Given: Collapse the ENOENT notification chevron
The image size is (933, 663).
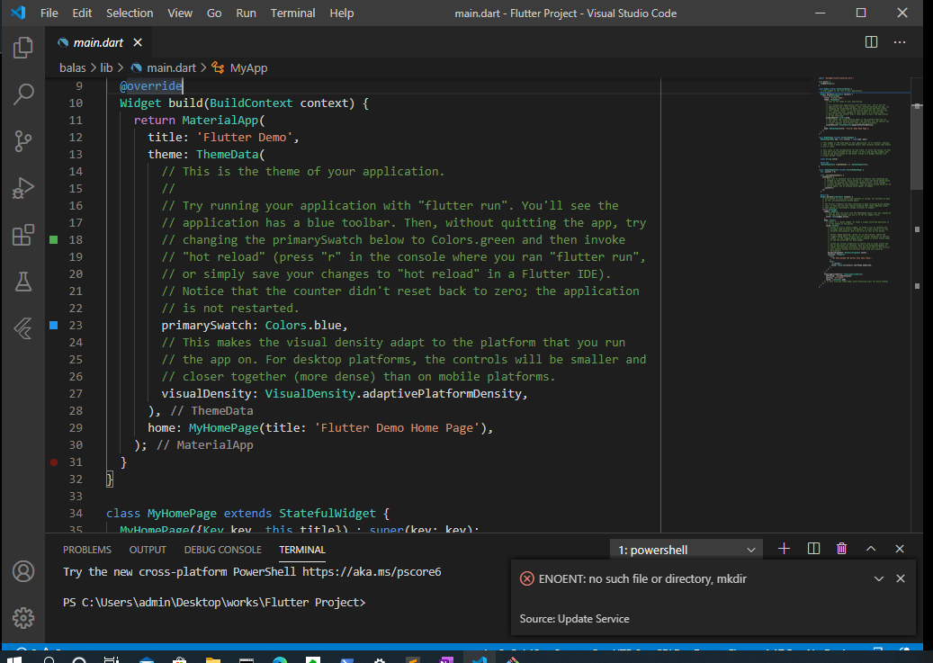Looking at the screenshot, I should (x=878, y=578).
